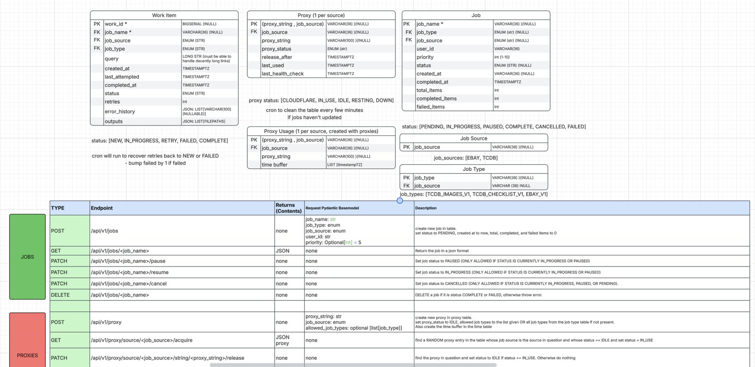Select the "job_sources: [EBAY, TCDB]" note
The image size is (755, 367).
pyautogui.click(x=466, y=158)
